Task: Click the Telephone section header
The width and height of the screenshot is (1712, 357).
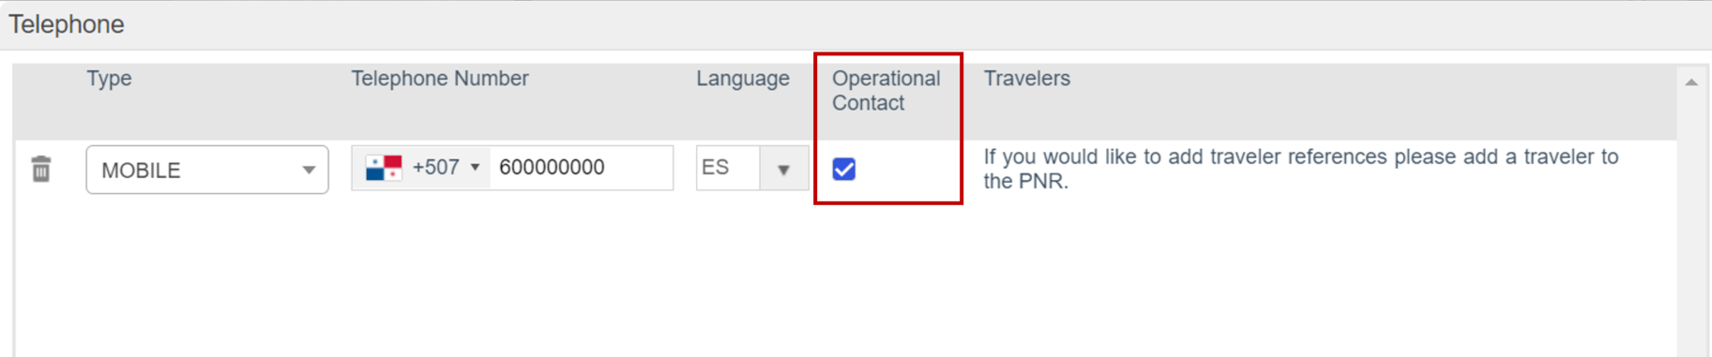Action: [67, 24]
